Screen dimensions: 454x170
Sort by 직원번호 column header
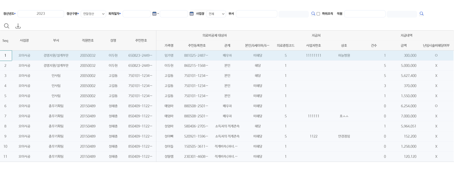pos(88,40)
